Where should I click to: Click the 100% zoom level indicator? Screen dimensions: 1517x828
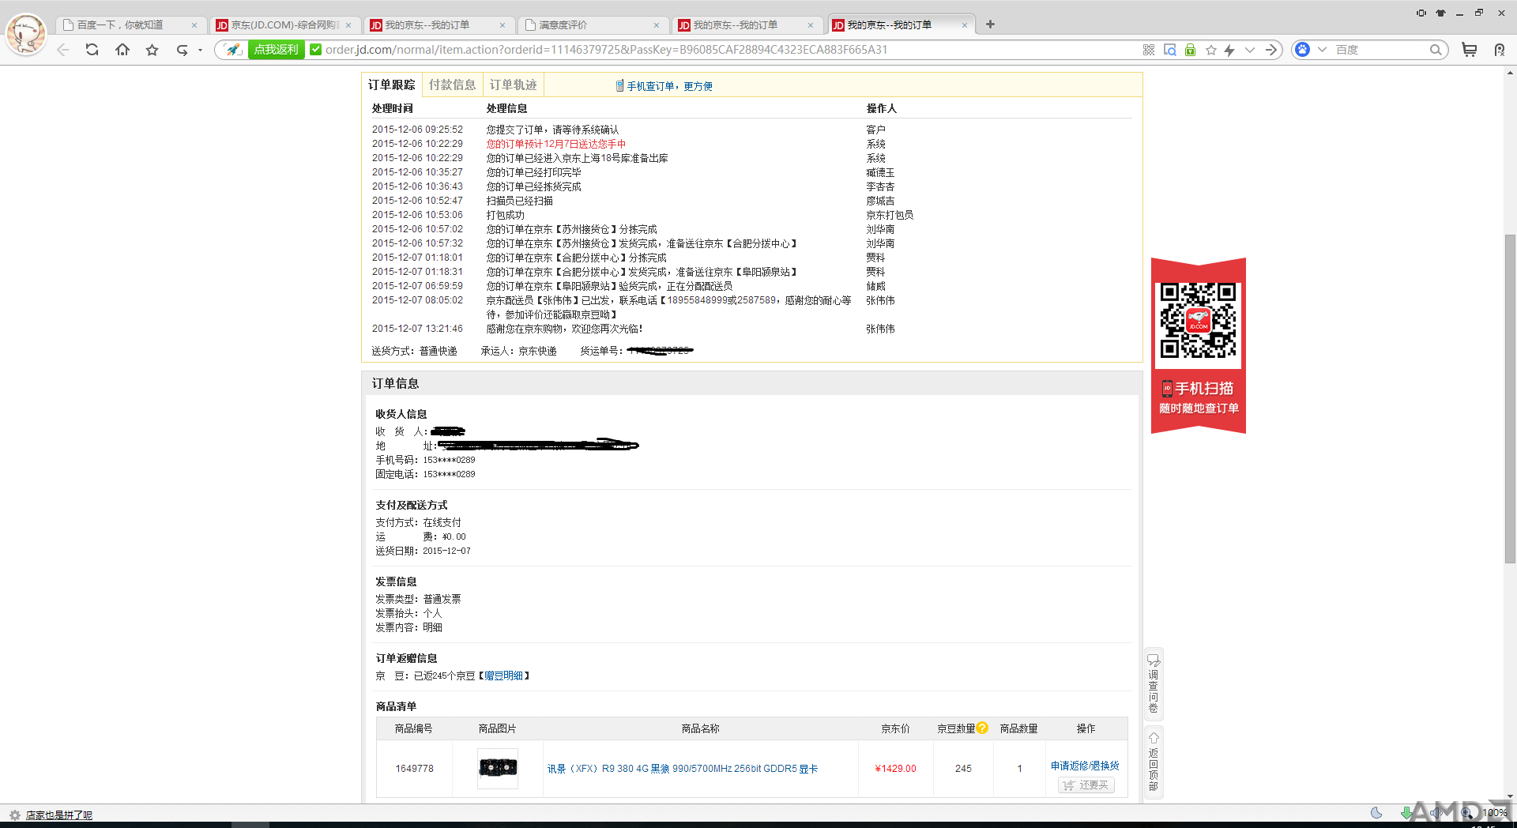point(1495,813)
